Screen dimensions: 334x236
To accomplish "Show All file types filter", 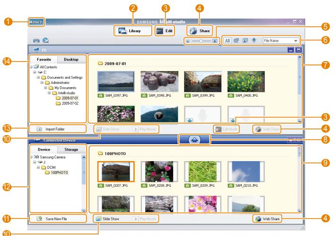I will [x=227, y=41].
